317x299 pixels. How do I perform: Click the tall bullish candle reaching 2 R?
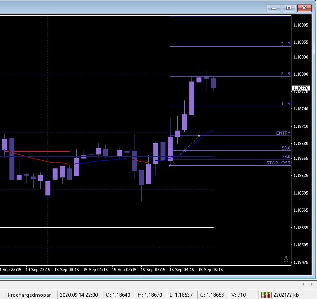tap(192, 98)
